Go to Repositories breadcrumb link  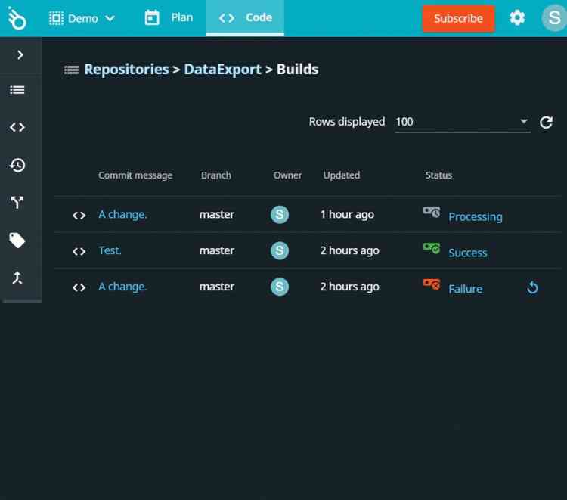[126, 69]
